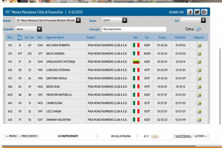
Task: Sort by Pos. M/F column header
Action: 20,37
